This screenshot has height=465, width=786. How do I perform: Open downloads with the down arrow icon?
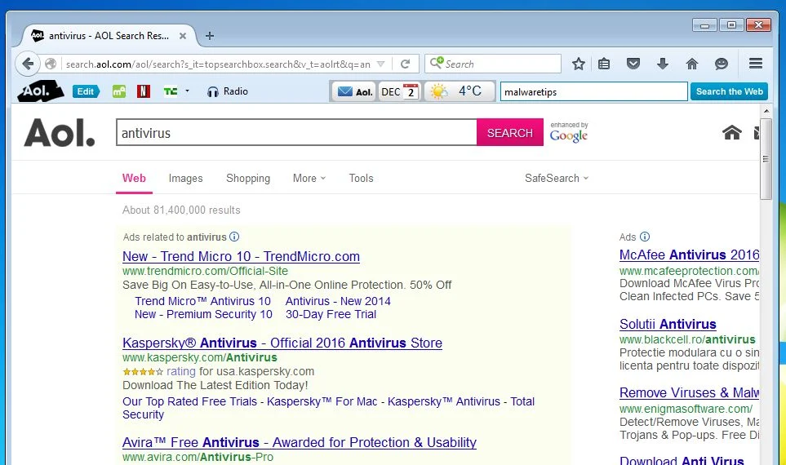coord(663,64)
